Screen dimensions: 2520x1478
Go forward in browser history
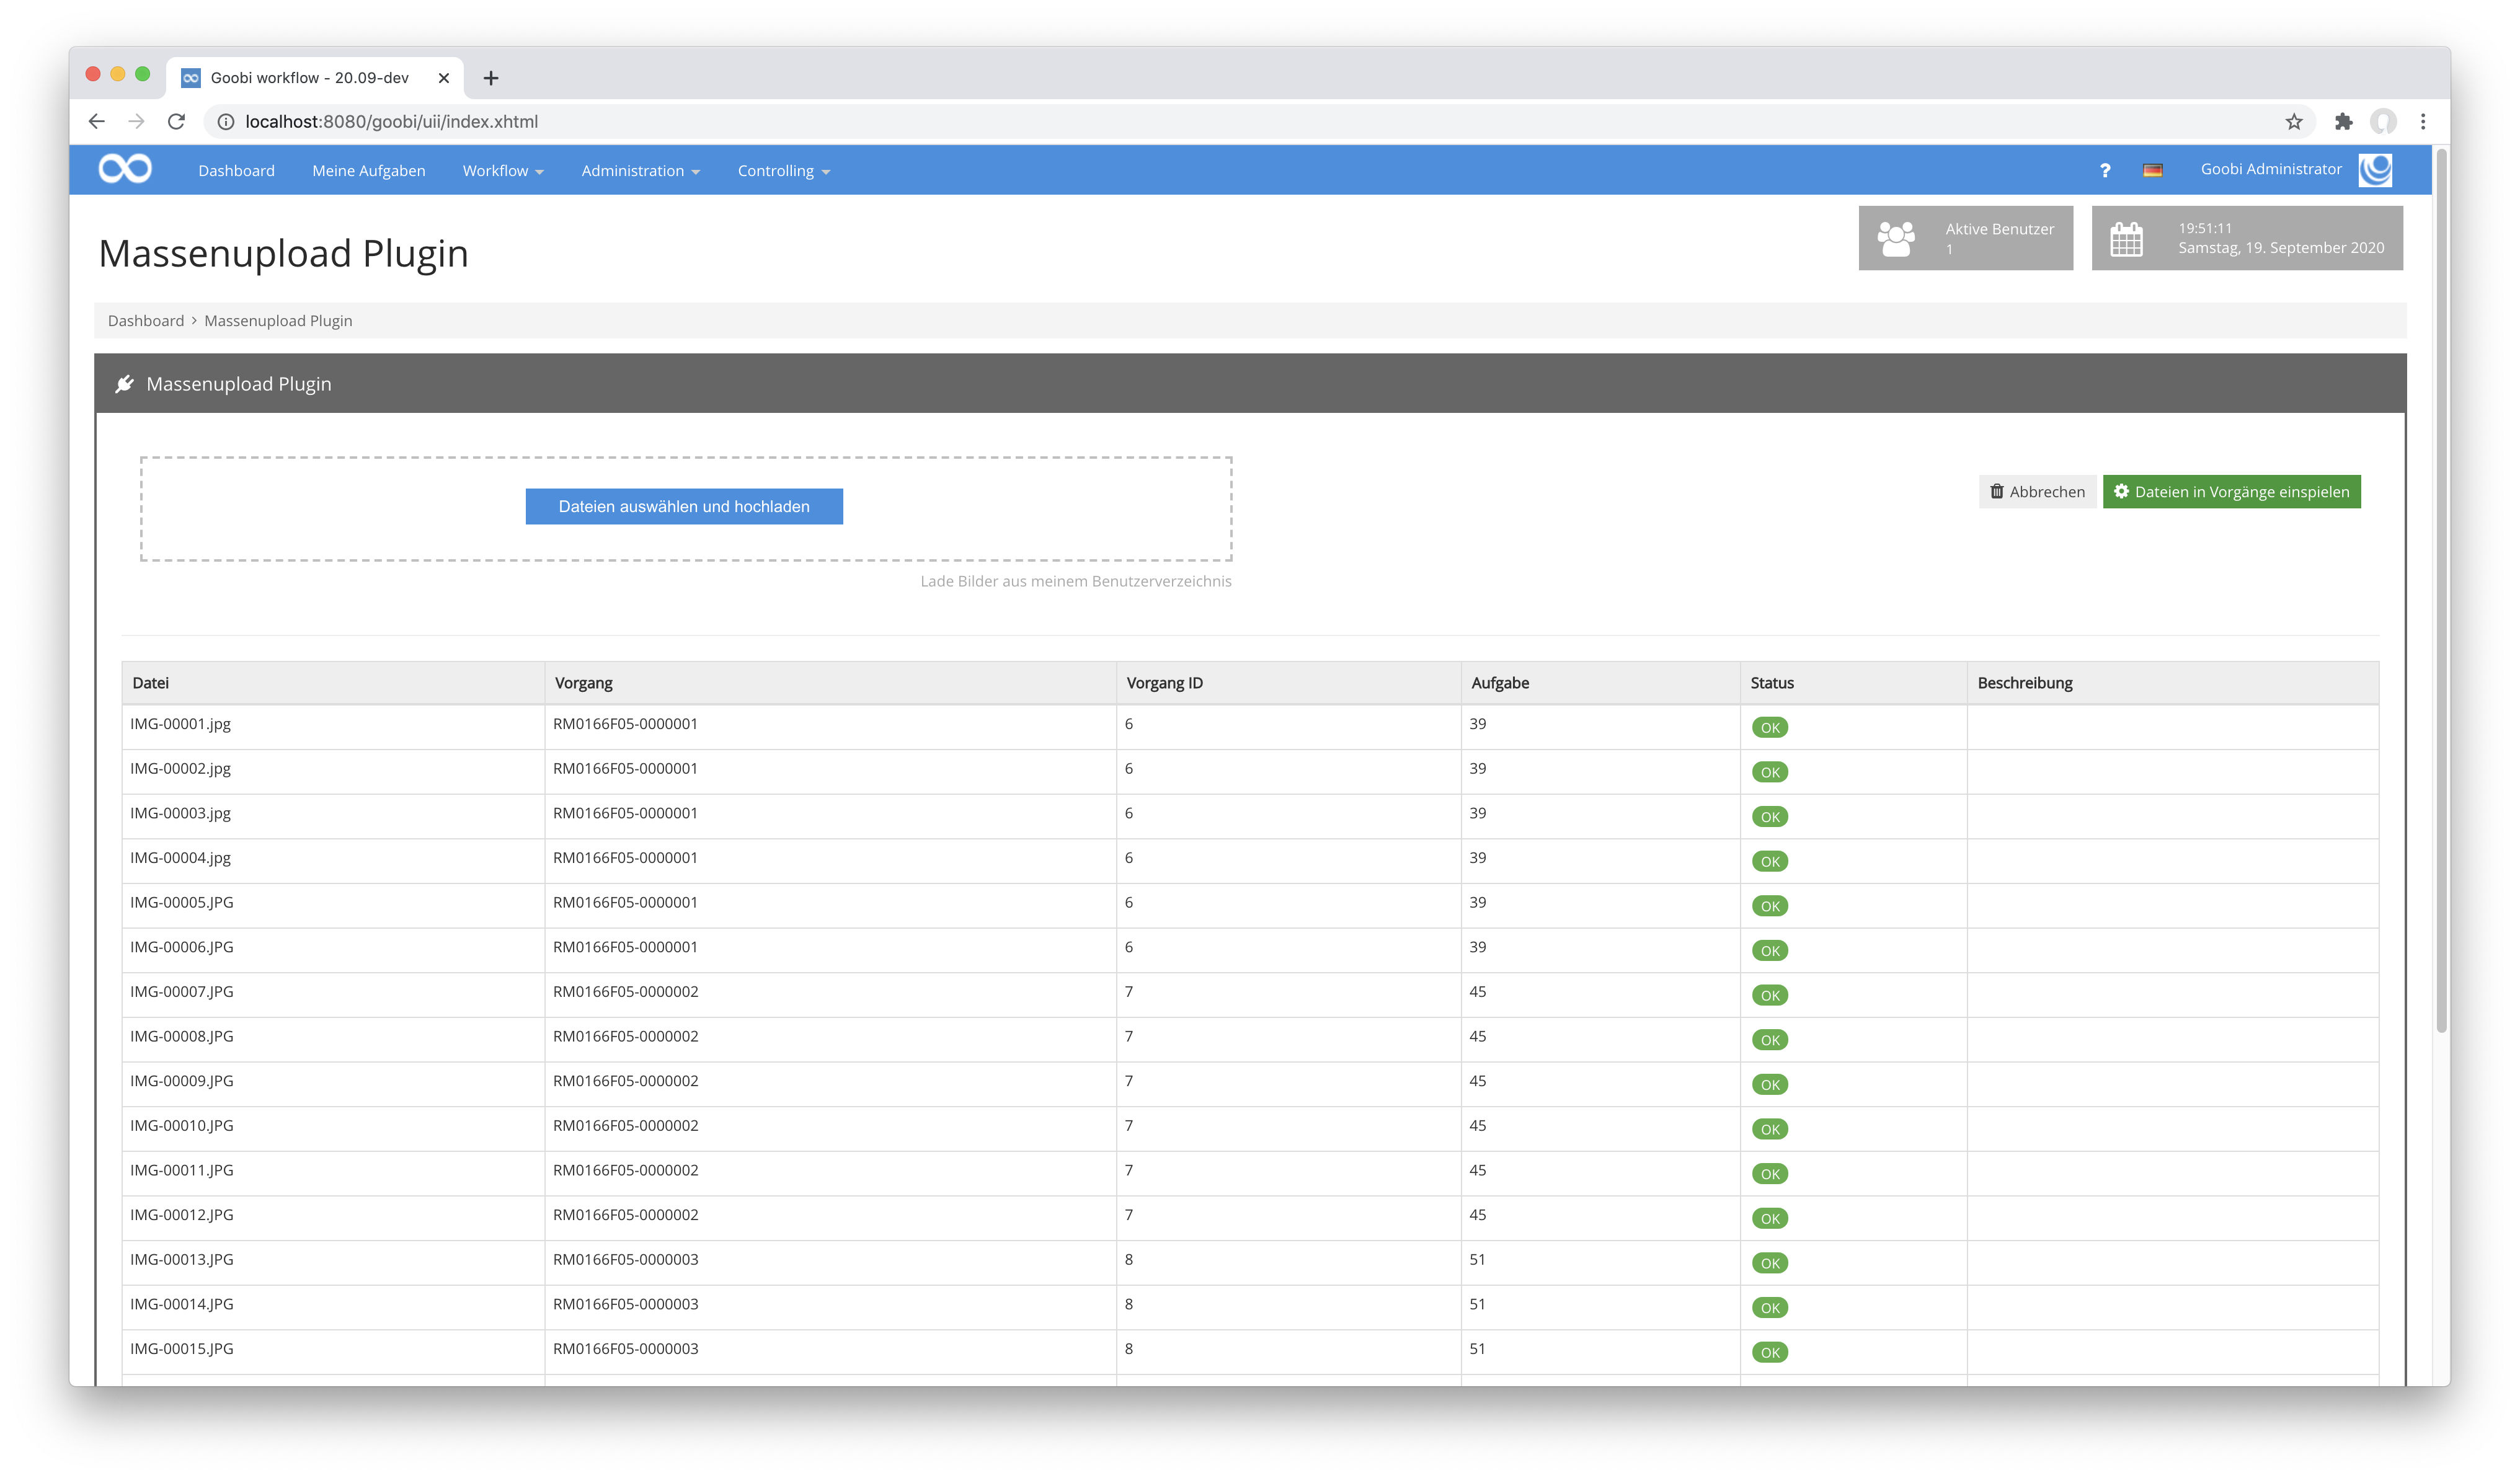pyautogui.click(x=136, y=121)
